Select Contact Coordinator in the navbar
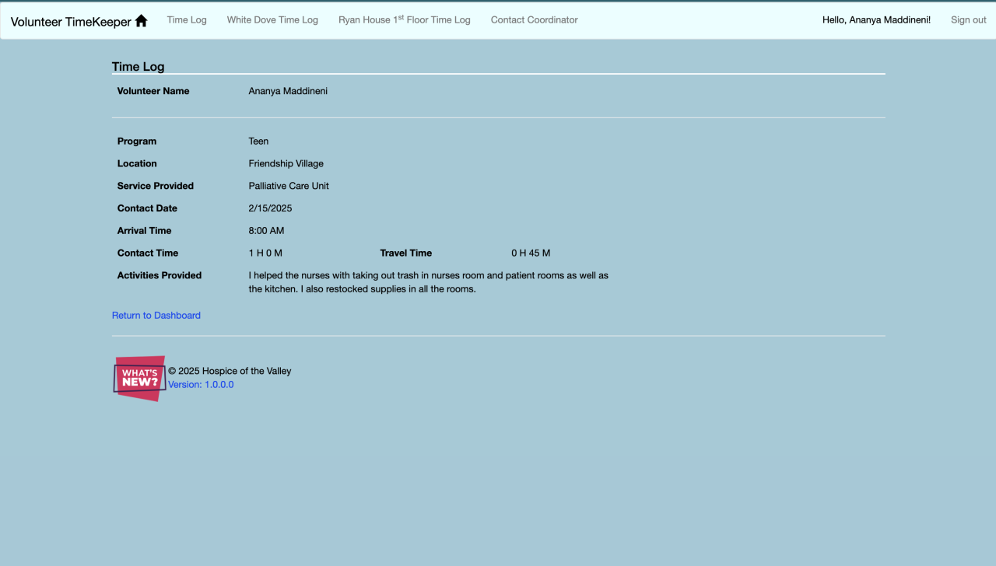Screen dimensions: 996x566 (535, 20)
